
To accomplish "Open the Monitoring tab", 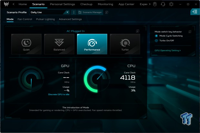I will [x=105, y=4].
